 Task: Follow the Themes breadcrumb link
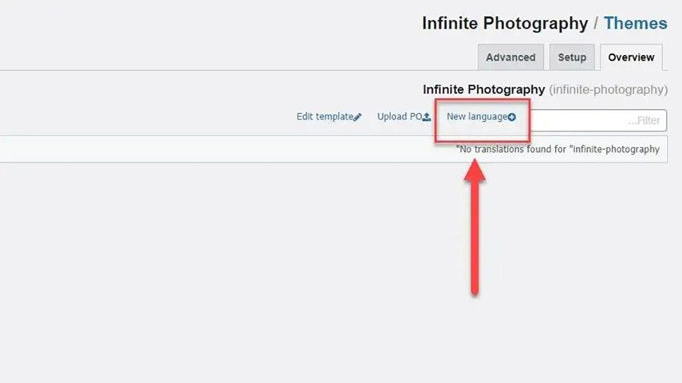tap(635, 24)
